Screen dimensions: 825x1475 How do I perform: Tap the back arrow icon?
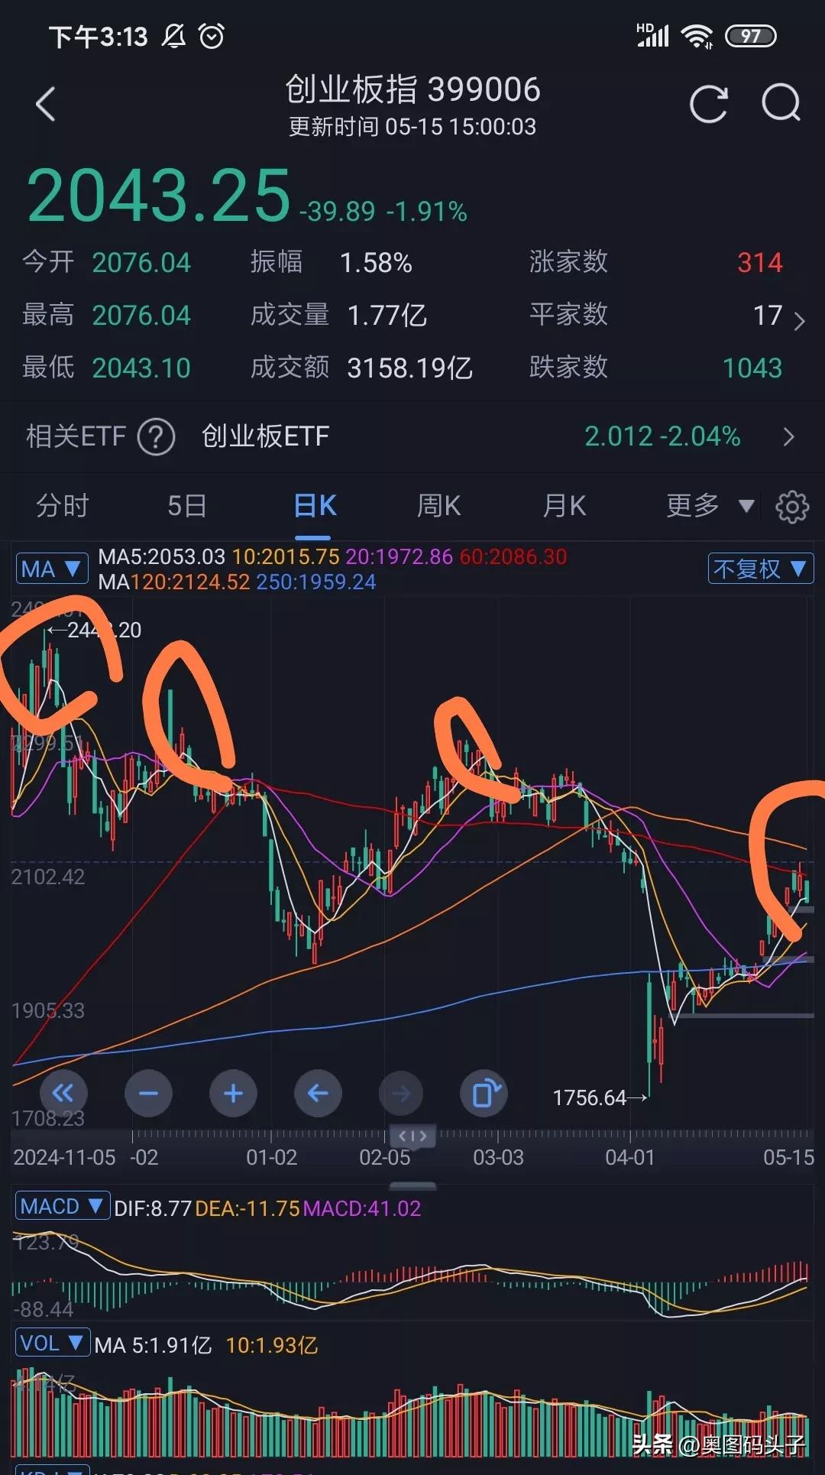click(x=46, y=104)
